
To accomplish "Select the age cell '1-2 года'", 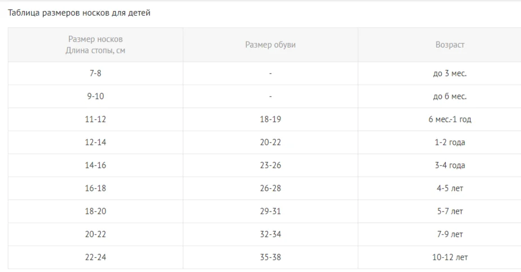I will coord(450,142).
